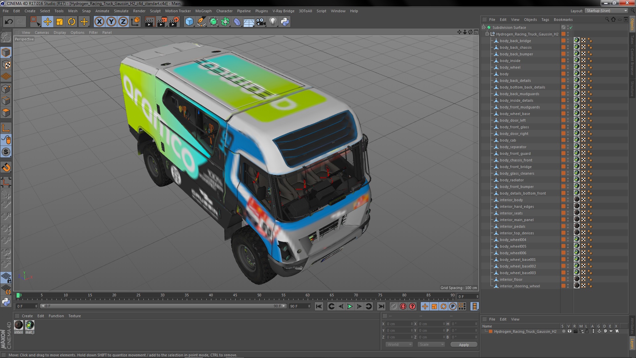Open Texture in material manager
Viewport: 636px width, 358px height.
[x=75, y=316]
